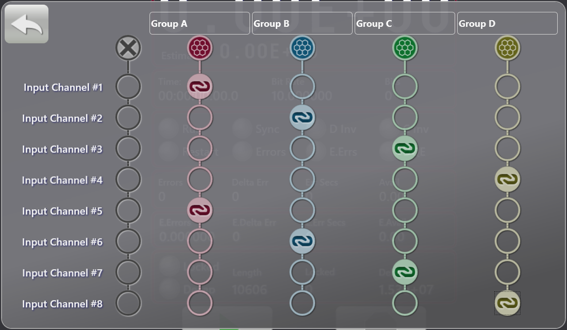The width and height of the screenshot is (567, 330).
Task: Select the blue Group B honeycomb icon
Action: coord(303,48)
